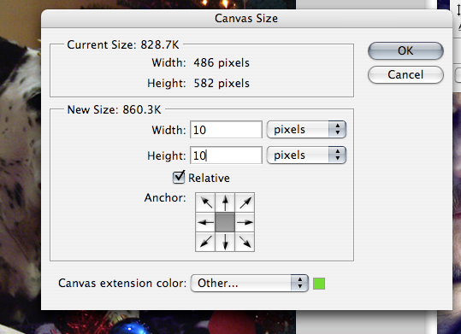Click the Relative checkbox label text

click(x=209, y=178)
